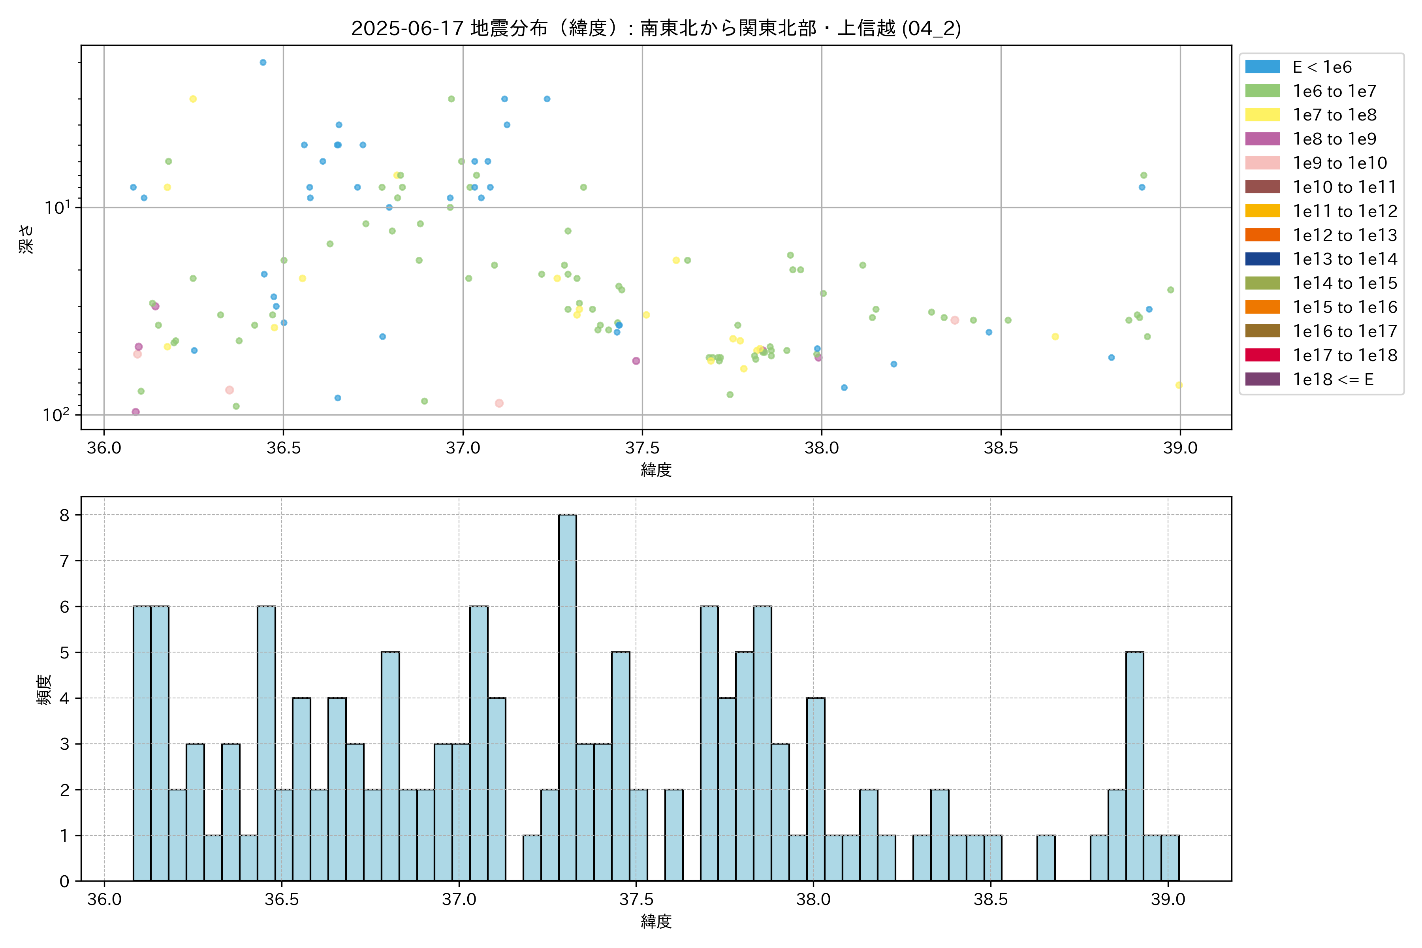Click the chart title text at the top
This screenshot has width=1422, height=948.
(x=656, y=28)
